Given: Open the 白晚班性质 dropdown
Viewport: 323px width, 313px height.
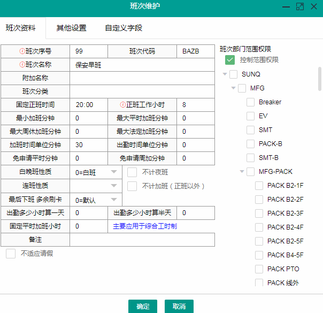Looking at the screenshot, I should pos(114,172).
